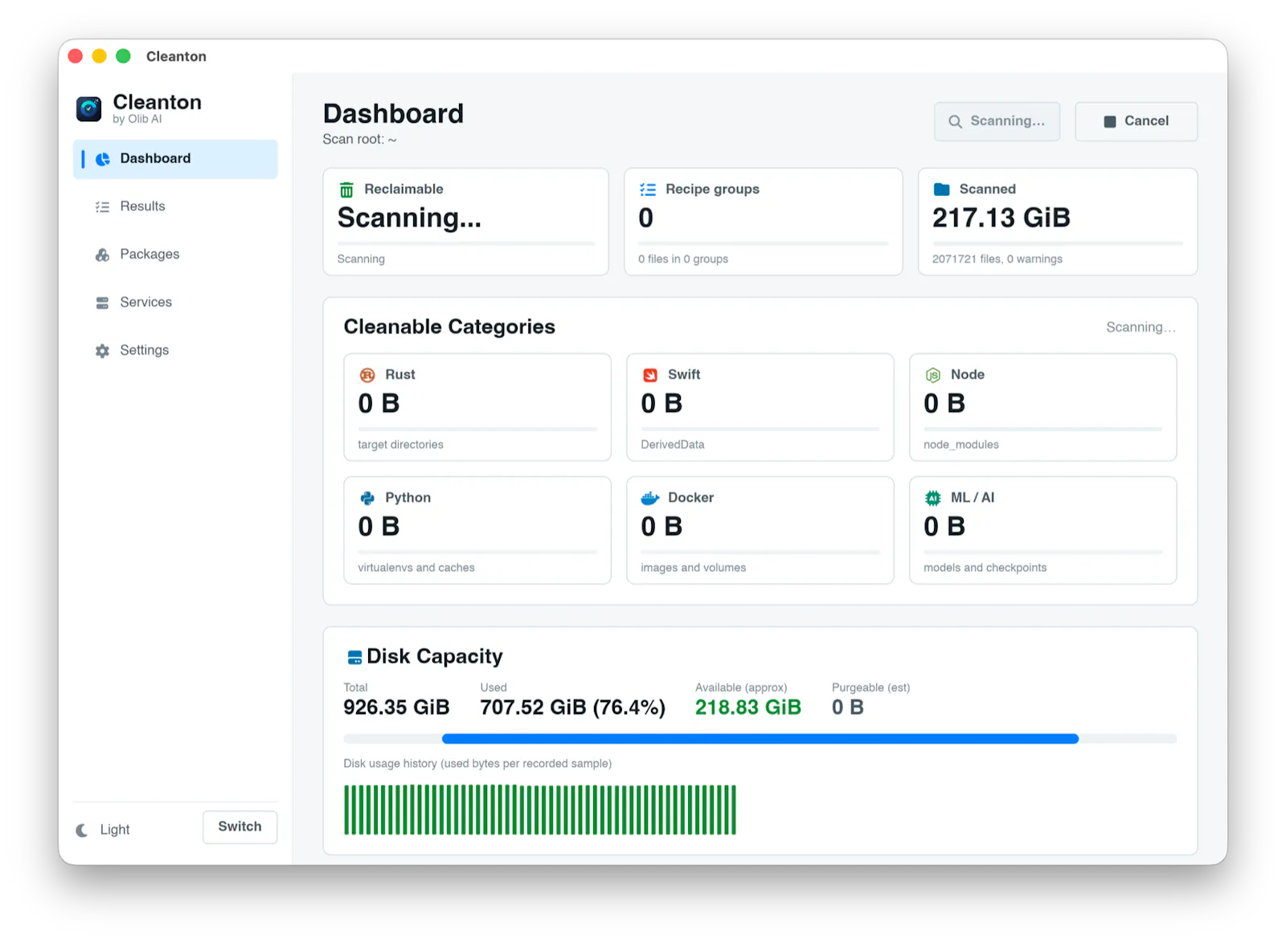
Task: Select the Node node_modules card
Action: coord(1042,407)
